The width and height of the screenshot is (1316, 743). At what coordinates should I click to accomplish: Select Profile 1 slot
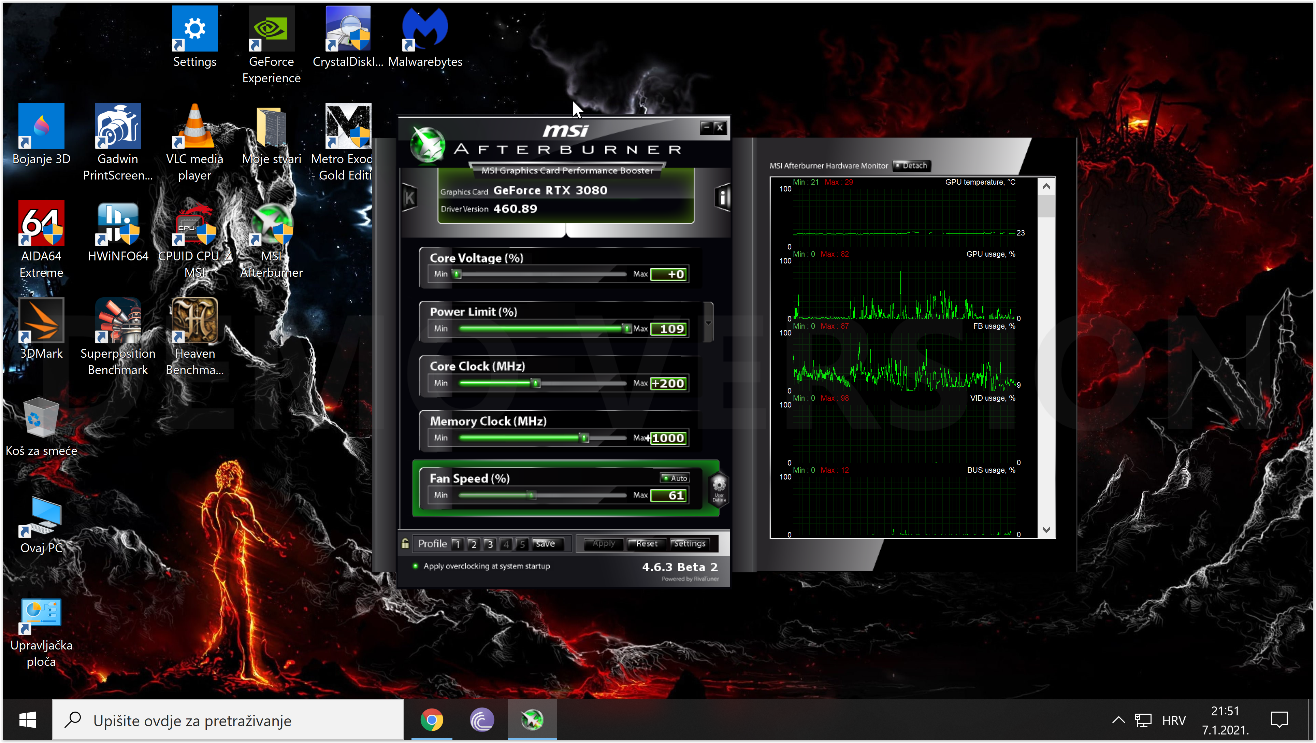pyautogui.click(x=457, y=544)
